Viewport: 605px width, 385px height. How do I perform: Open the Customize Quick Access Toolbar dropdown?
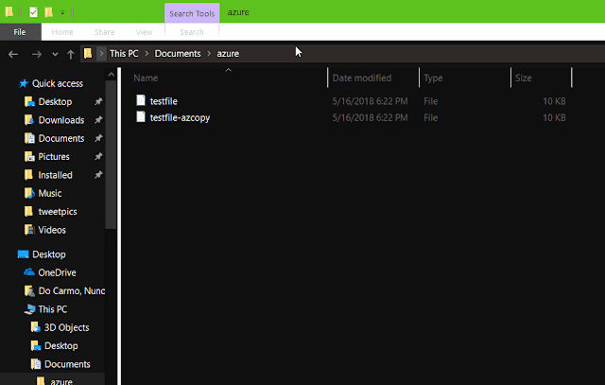coord(62,12)
